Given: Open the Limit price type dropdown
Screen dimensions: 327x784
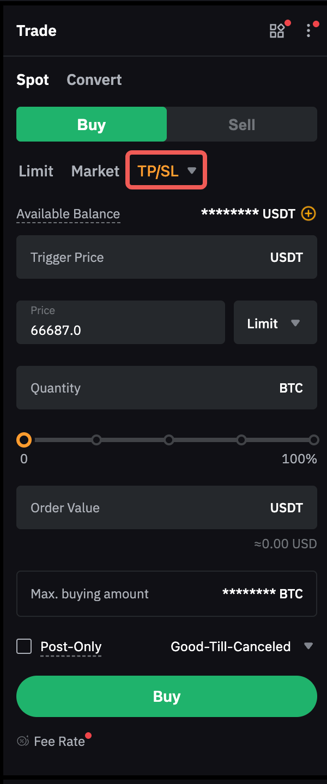Looking at the screenshot, I should 275,323.
